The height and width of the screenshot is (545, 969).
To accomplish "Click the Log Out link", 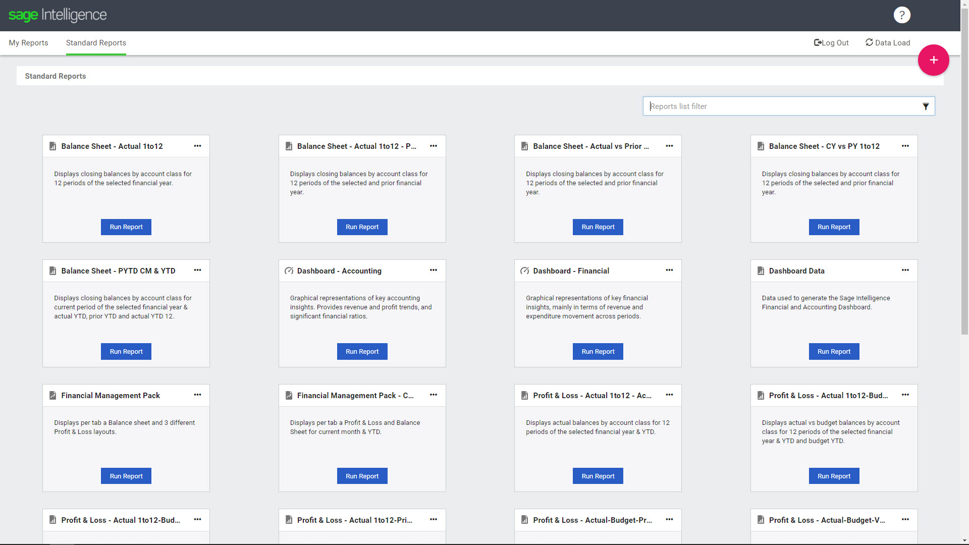I will [831, 43].
